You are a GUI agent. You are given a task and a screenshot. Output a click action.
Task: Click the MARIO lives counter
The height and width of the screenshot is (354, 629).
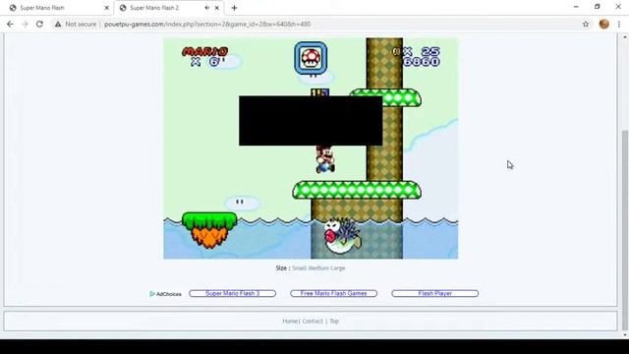pyautogui.click(x=205, y=57)
